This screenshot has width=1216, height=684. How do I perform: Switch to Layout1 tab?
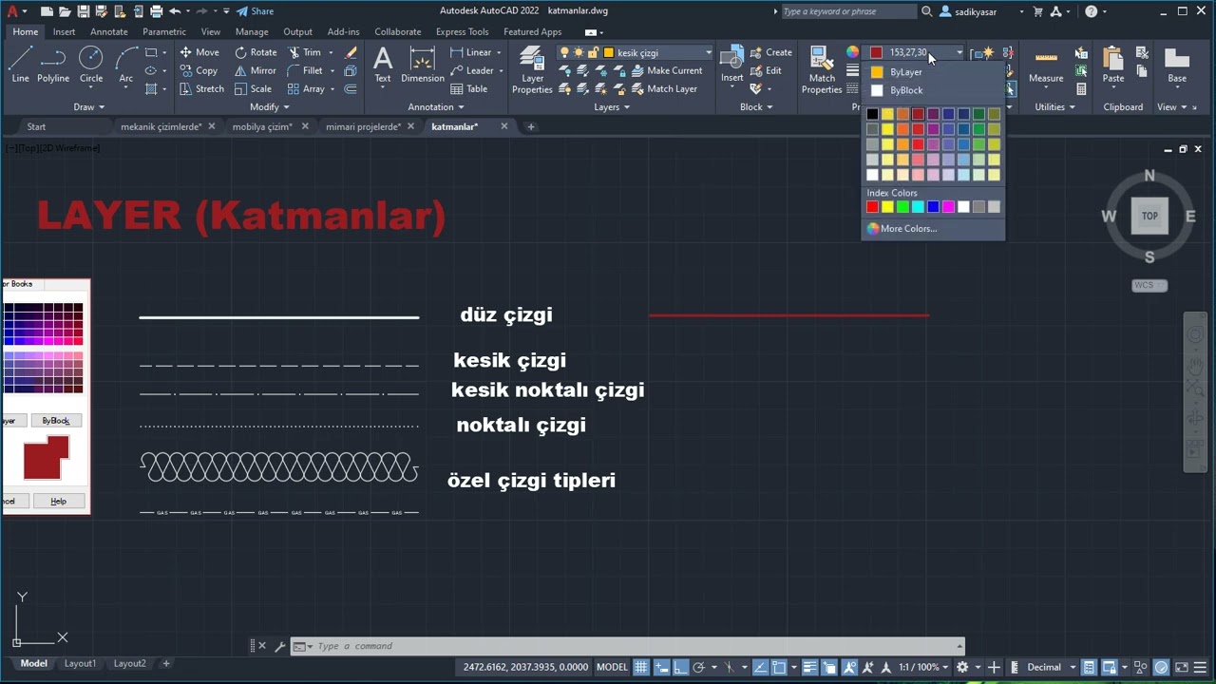tap(80, 663)
